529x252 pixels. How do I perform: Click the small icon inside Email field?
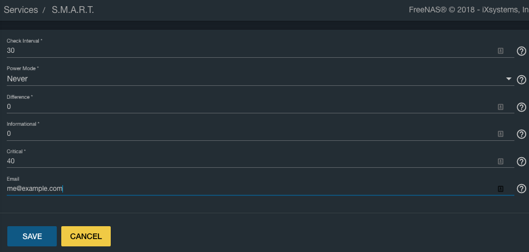point(500,189)
